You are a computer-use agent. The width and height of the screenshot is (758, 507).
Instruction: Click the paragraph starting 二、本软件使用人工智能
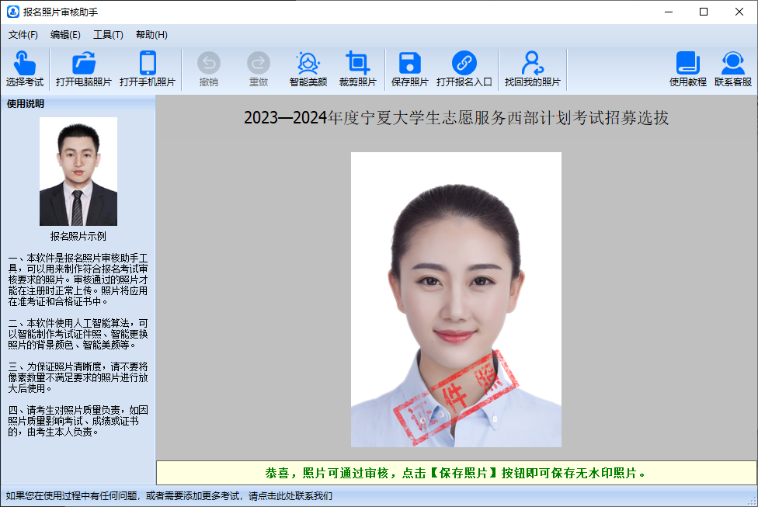coord(78,334)
